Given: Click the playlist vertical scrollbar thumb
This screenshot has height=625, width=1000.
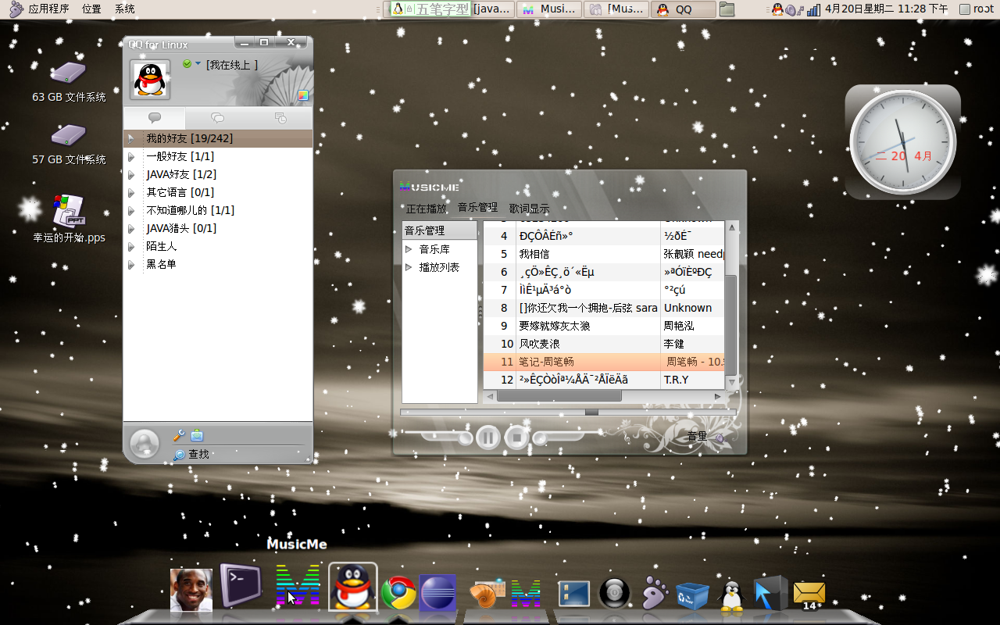Looking at the screenshot, I should pos(732,324).
